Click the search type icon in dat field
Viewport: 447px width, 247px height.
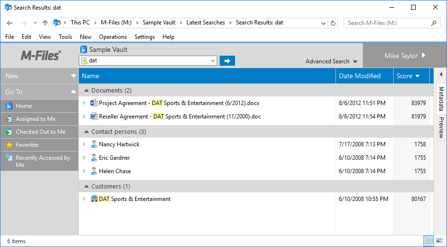coord(85,61)
